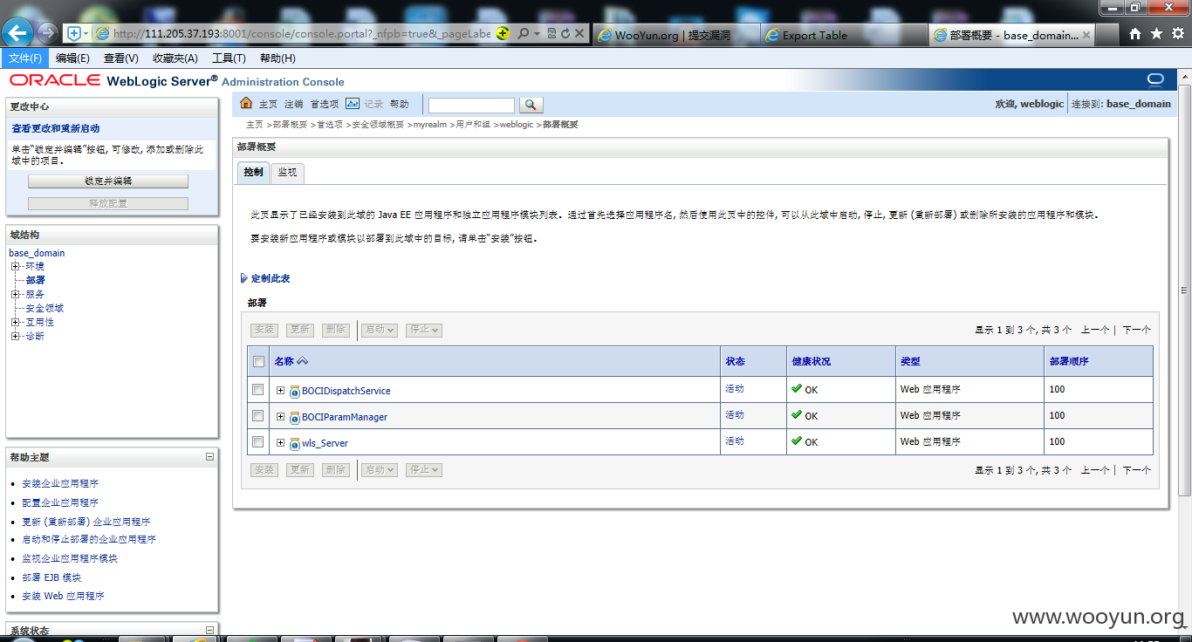Go back with the browser back arrow
Image resolution: width=1192 pixels, height=642 pixels.
17,33
